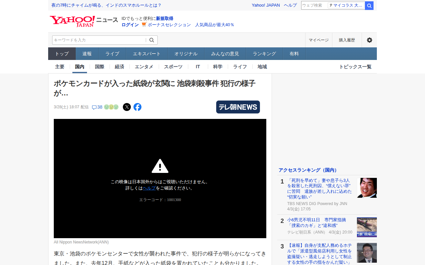Viewport: 425px width, 265px height.
Task: Share the article on X
Action: [127, 107]
